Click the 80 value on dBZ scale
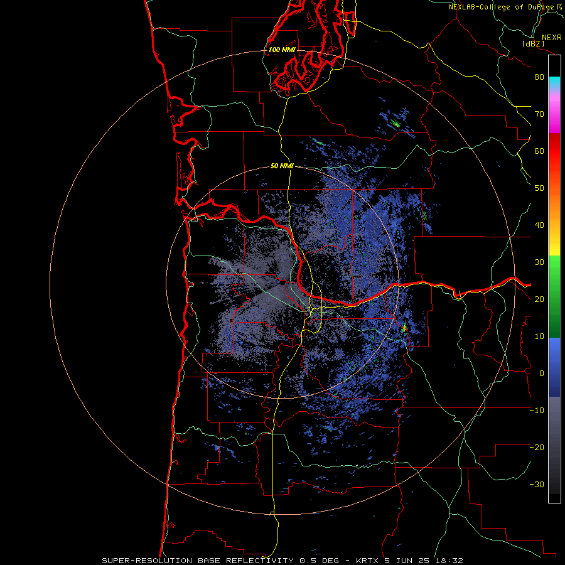The width and height of the screenshot is (565, 565). (539, 77)
